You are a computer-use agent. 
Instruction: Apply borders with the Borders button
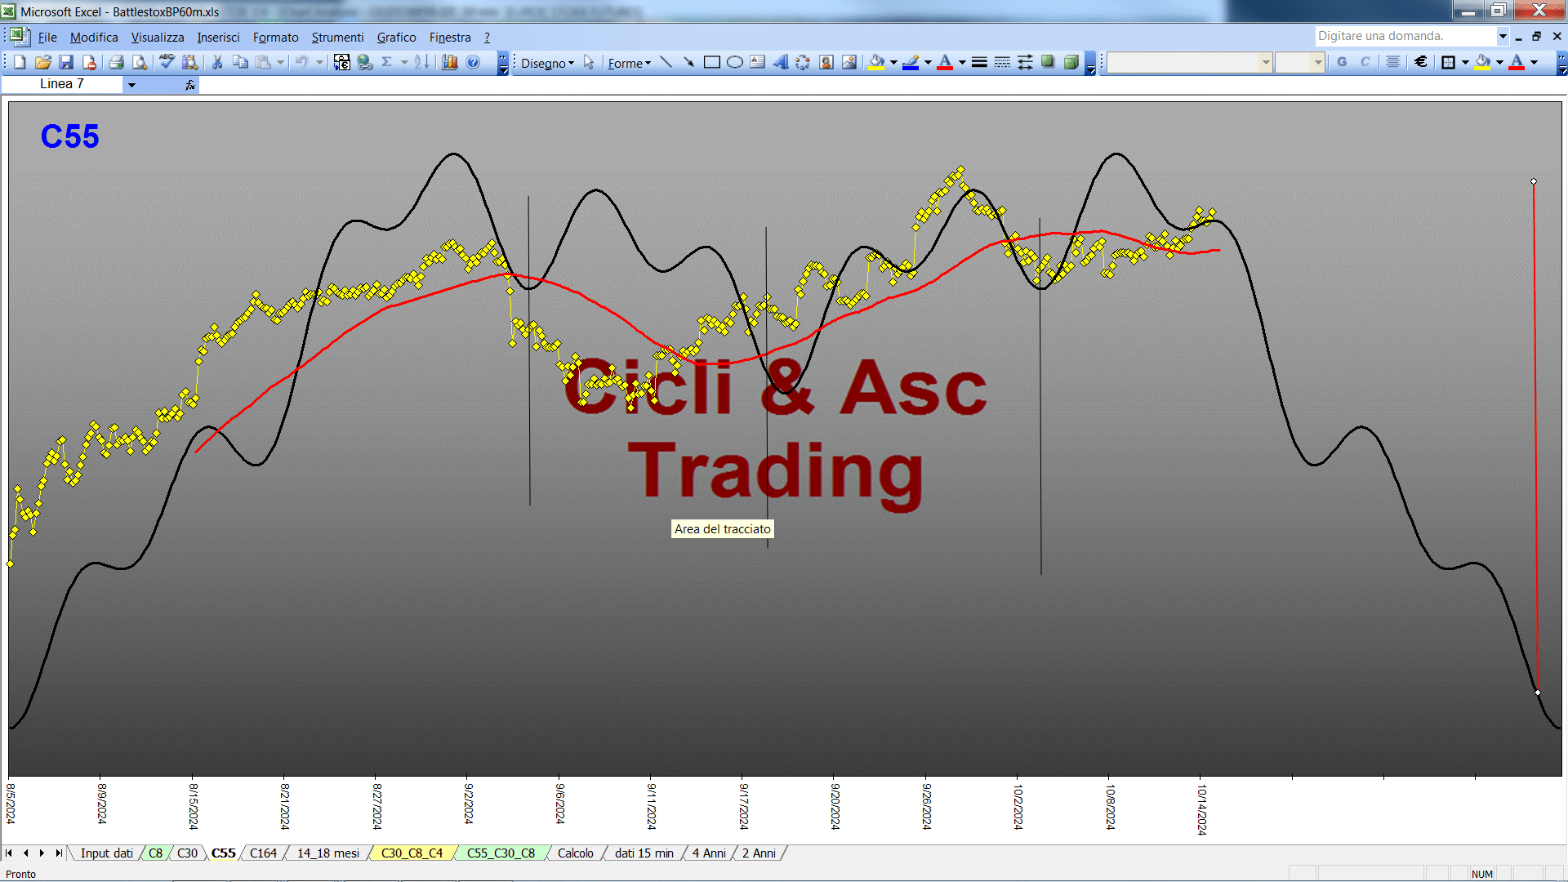pyautogui.click(x=1449, y=62)
